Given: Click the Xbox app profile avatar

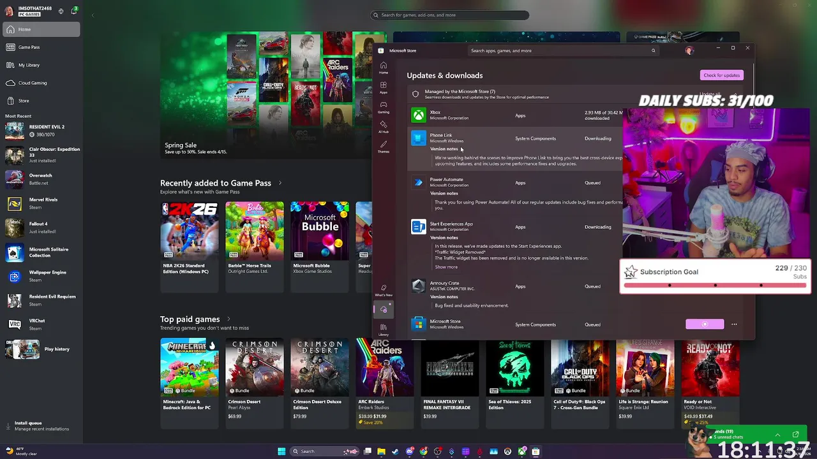Looking at the screenshot, I should pos(9,11).
